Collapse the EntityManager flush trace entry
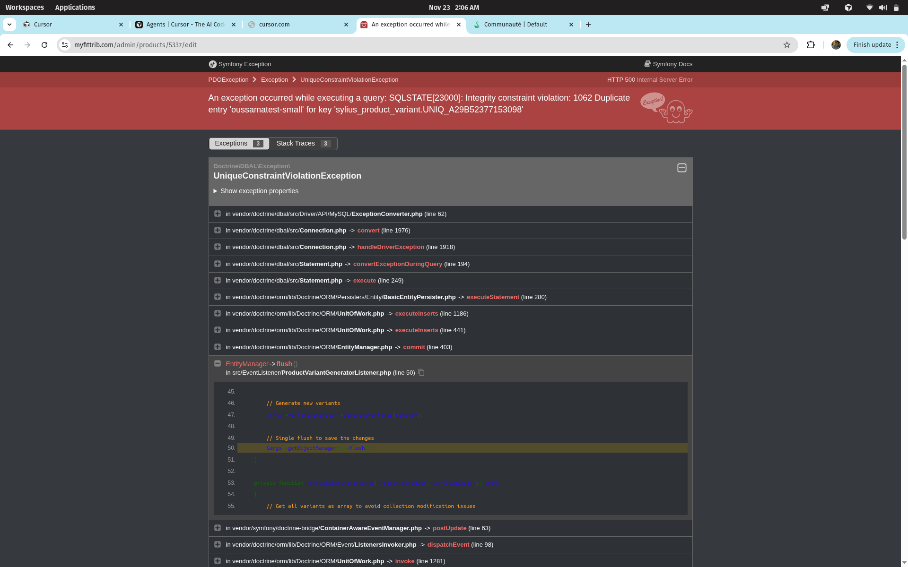 pos(218,363)
